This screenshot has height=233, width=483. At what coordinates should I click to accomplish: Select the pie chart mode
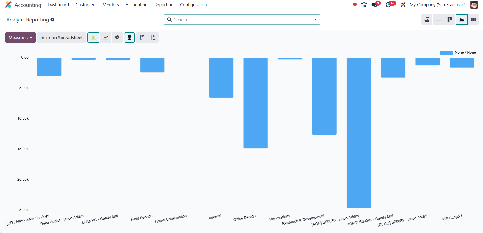click(117, 38)
